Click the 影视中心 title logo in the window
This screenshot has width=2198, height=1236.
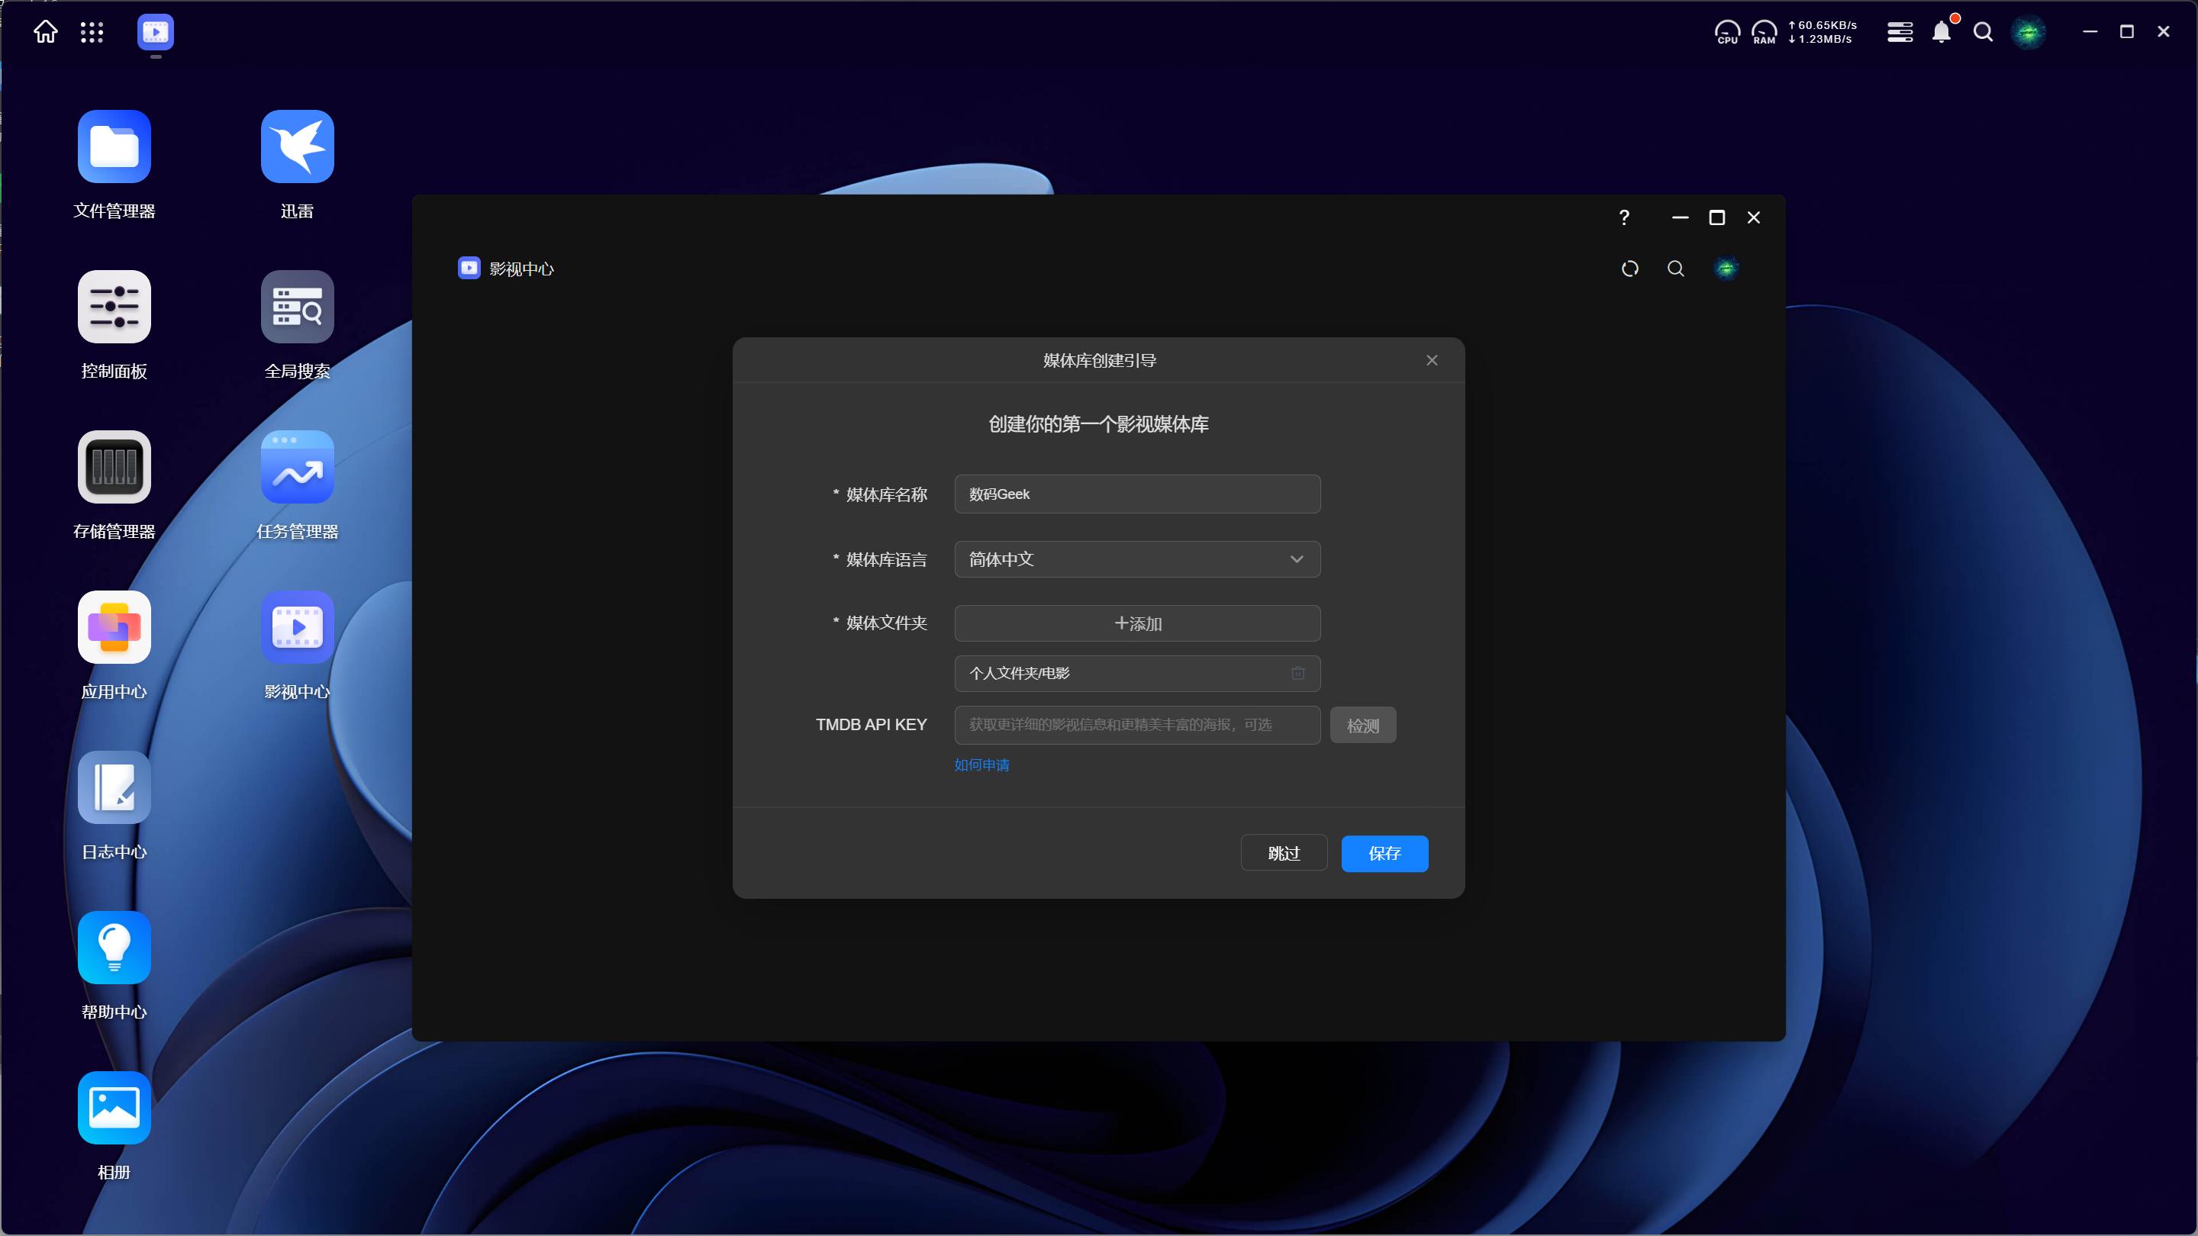point(469,269)
